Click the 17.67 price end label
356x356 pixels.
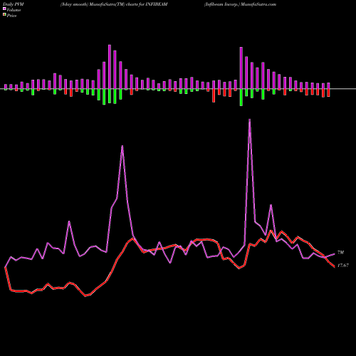point(343,266)
